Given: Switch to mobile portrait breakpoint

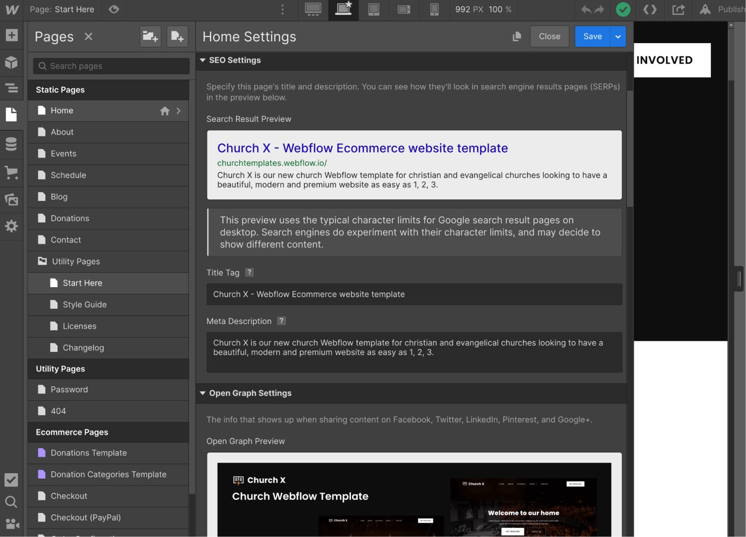Looking at the screenshot, I should (x=434, y=10).
